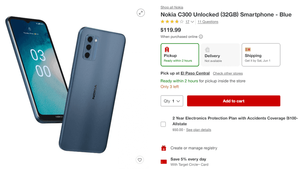Click the registry gift icon
The width and height of the screenshot is (298, 169).
click(164, 148)
